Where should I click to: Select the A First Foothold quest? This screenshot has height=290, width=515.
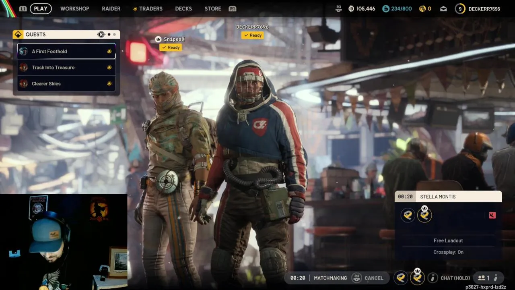(x=66, y=51)
